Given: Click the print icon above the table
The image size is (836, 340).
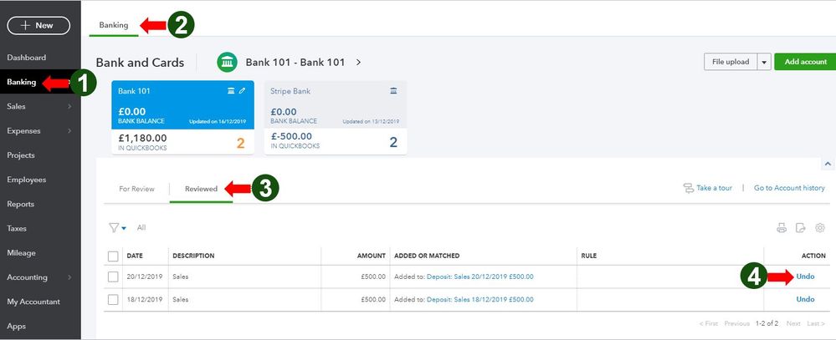Looking at the screenshot, I should click(782, 227).
